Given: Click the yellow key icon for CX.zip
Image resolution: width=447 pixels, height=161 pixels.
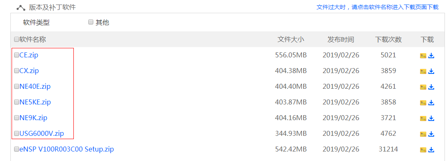Looking at the screenshot, I should (x=423, y=71).
